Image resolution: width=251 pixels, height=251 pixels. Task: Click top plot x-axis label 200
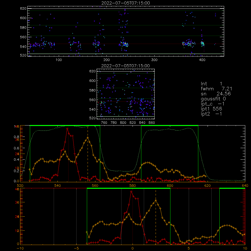[106, 60]
